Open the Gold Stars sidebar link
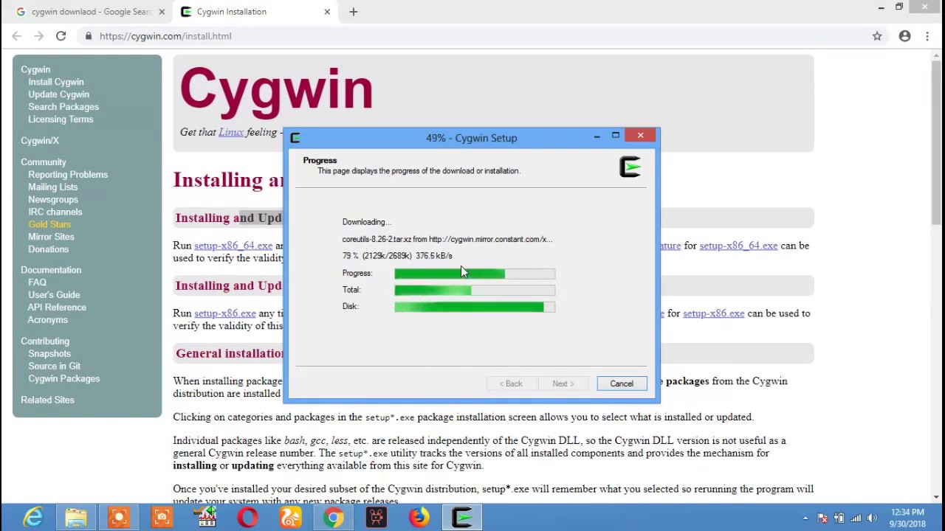Image resolution: width=945 pixels, height=531 pixels. pyautogui.click(x=49, y=224)
